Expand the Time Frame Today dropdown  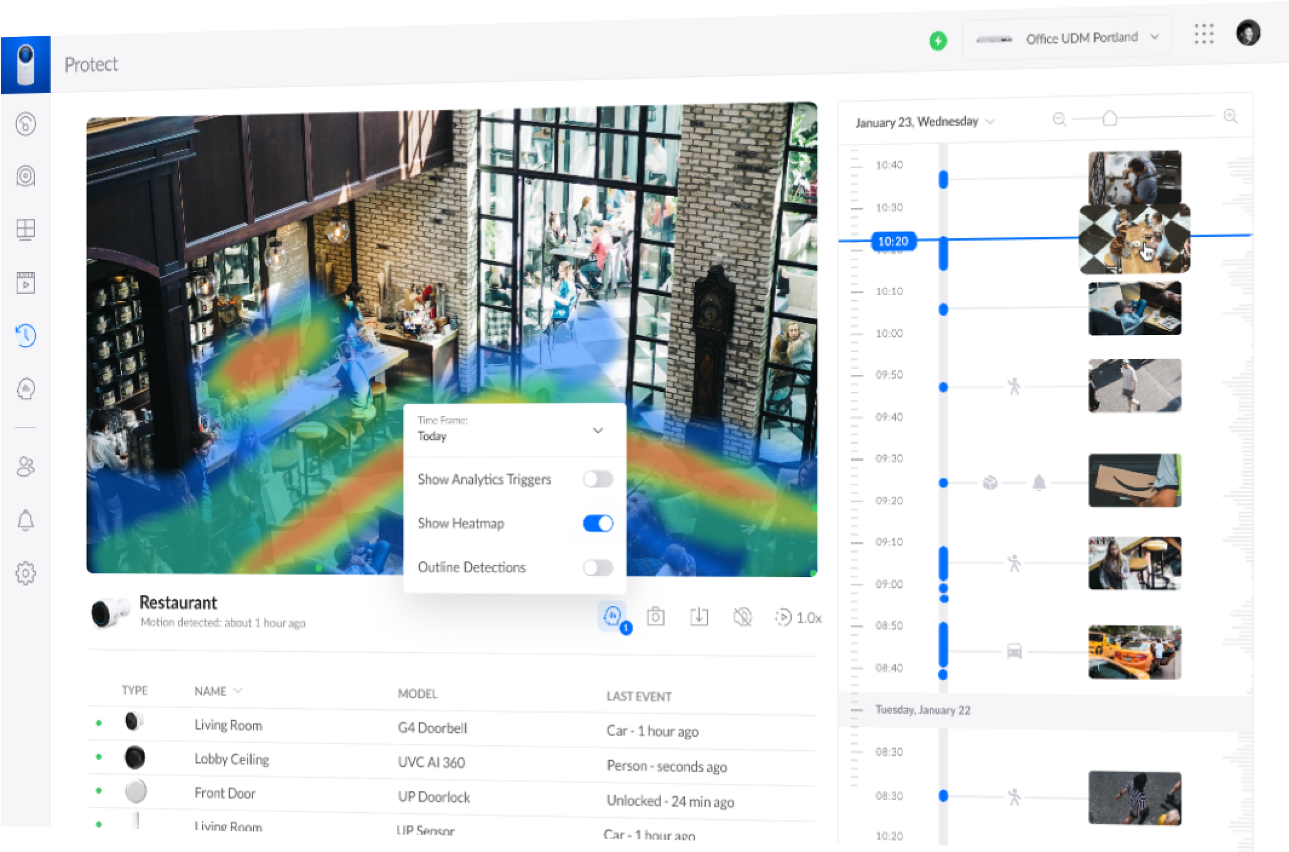[514, 430]
